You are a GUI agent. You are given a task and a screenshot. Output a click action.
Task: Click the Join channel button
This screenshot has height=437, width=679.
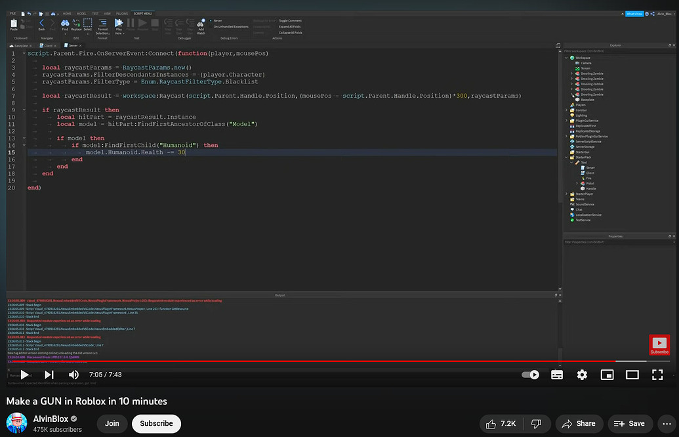pyautogui.click(x=112, y=424)
